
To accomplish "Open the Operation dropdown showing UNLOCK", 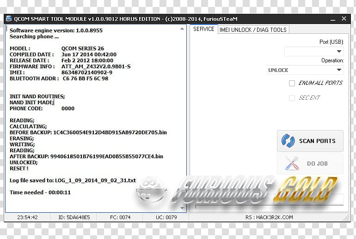I will [x=305, y=70].
